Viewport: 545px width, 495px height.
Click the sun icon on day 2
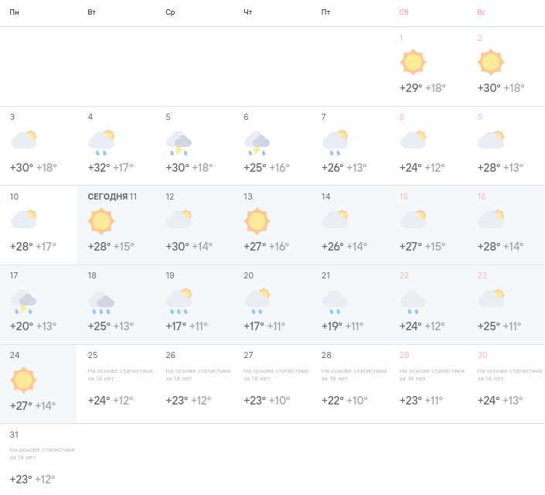click(491, 63)
